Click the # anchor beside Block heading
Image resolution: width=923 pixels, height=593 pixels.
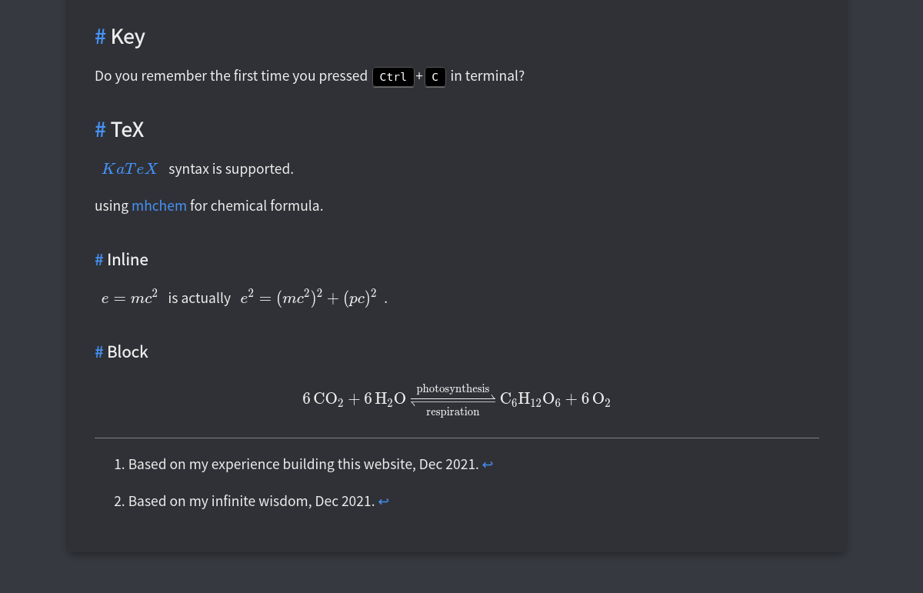[98, 352]
